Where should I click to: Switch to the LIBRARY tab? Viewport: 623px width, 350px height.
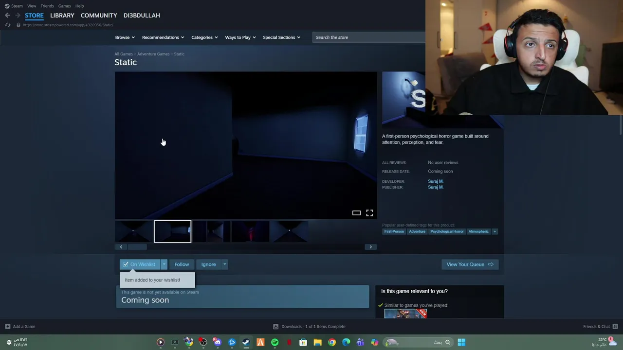(x=62, y=15)
